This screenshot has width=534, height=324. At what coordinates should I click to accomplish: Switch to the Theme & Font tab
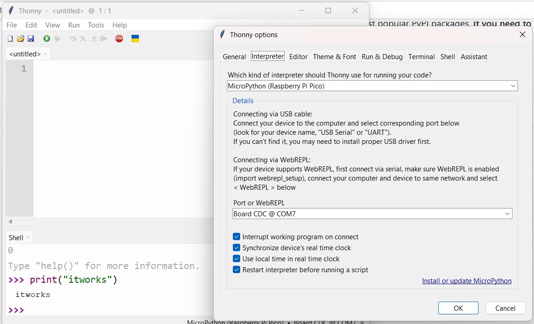(335, 57)
